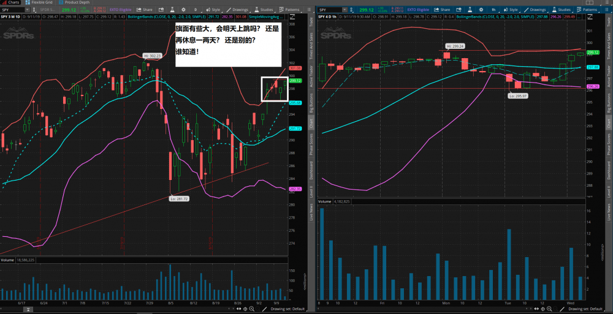Click Share on the right chart toolbar
Screen dimensions: 613x314
(x=442, y=10)
